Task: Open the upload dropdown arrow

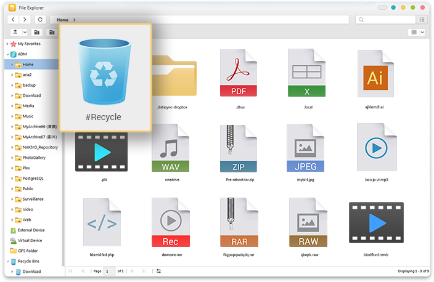Action: click(x=25, y=32)
